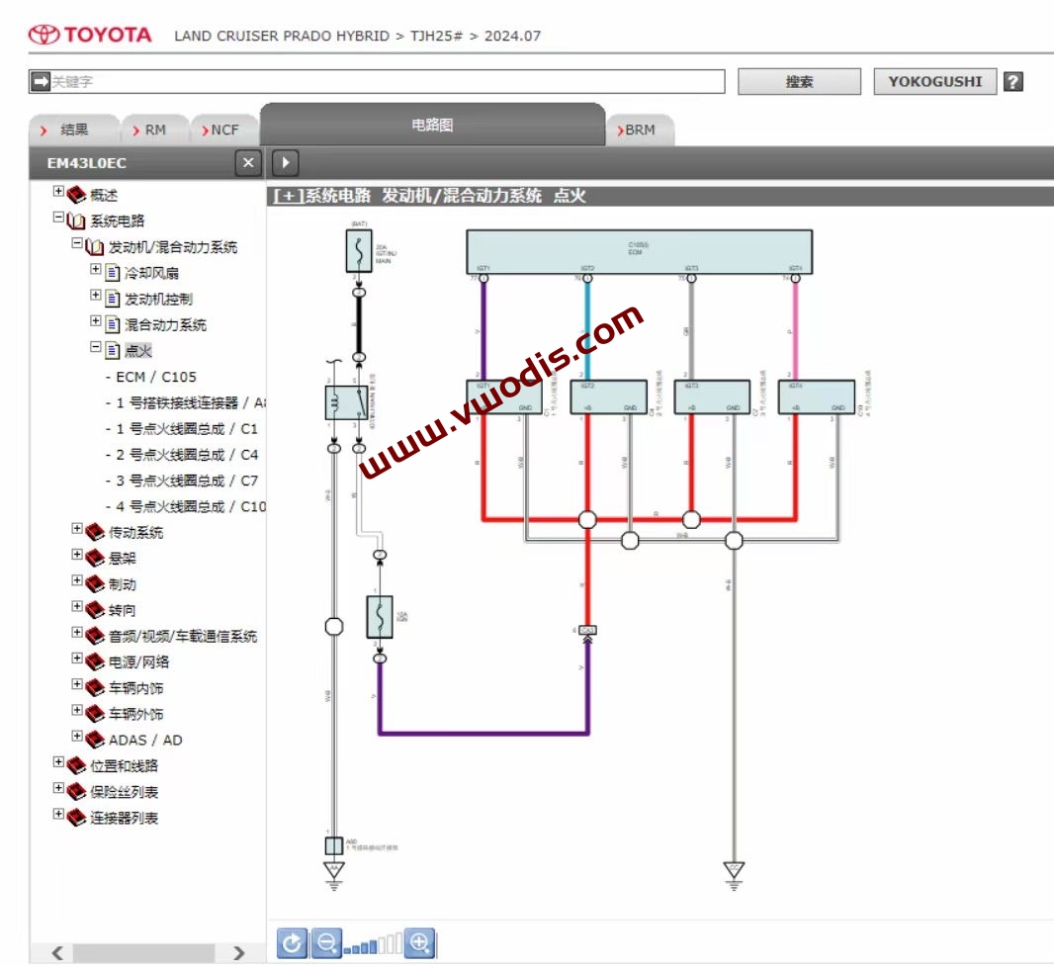1054x966 pixels.
Task: Click the zoom out magnifier icon
Action: [325, 942]
